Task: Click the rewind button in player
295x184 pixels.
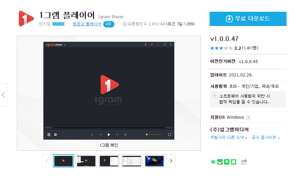Action: coord(100,135)
